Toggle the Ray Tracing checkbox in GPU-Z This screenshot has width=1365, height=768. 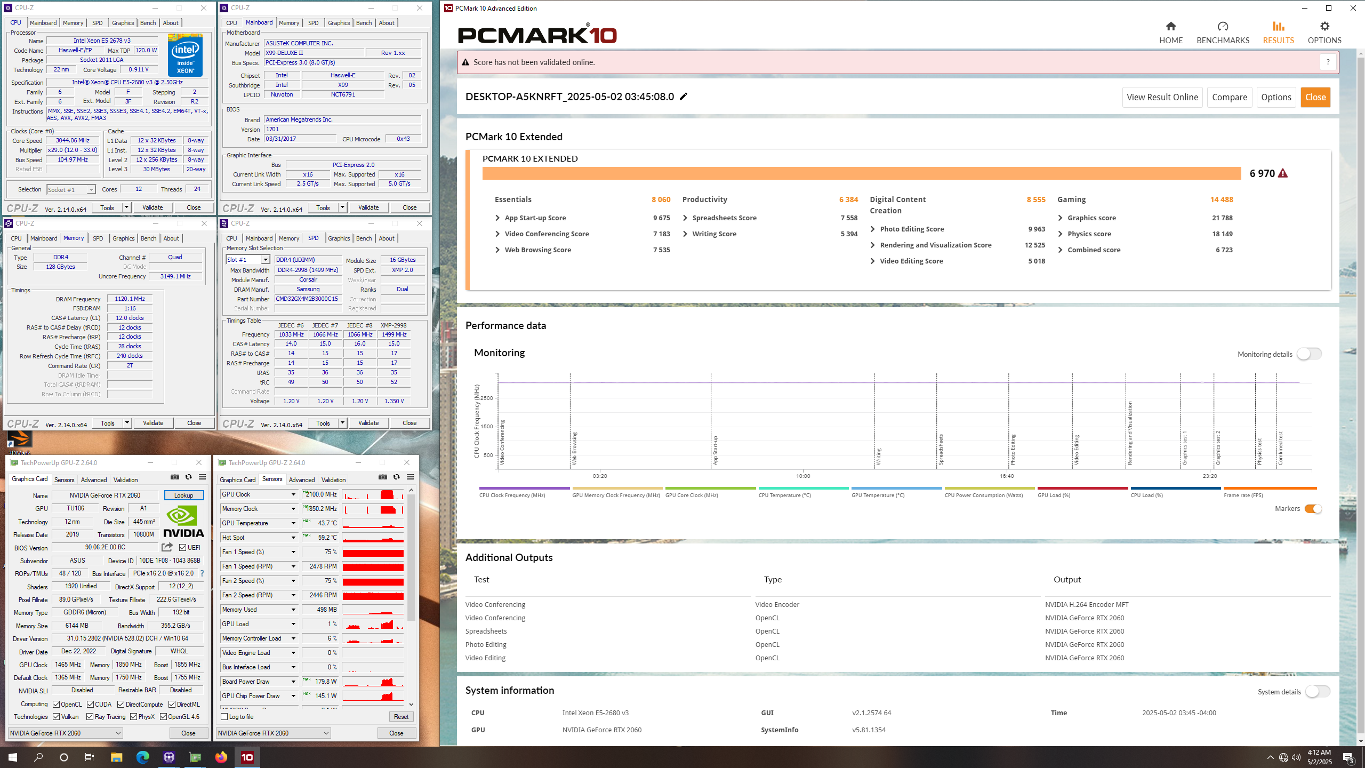(x=90, y=716)
